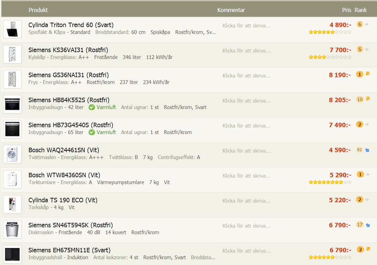
Task: Write a comment for Siemens KS36VAI31
Action: (x=246, y=51)
